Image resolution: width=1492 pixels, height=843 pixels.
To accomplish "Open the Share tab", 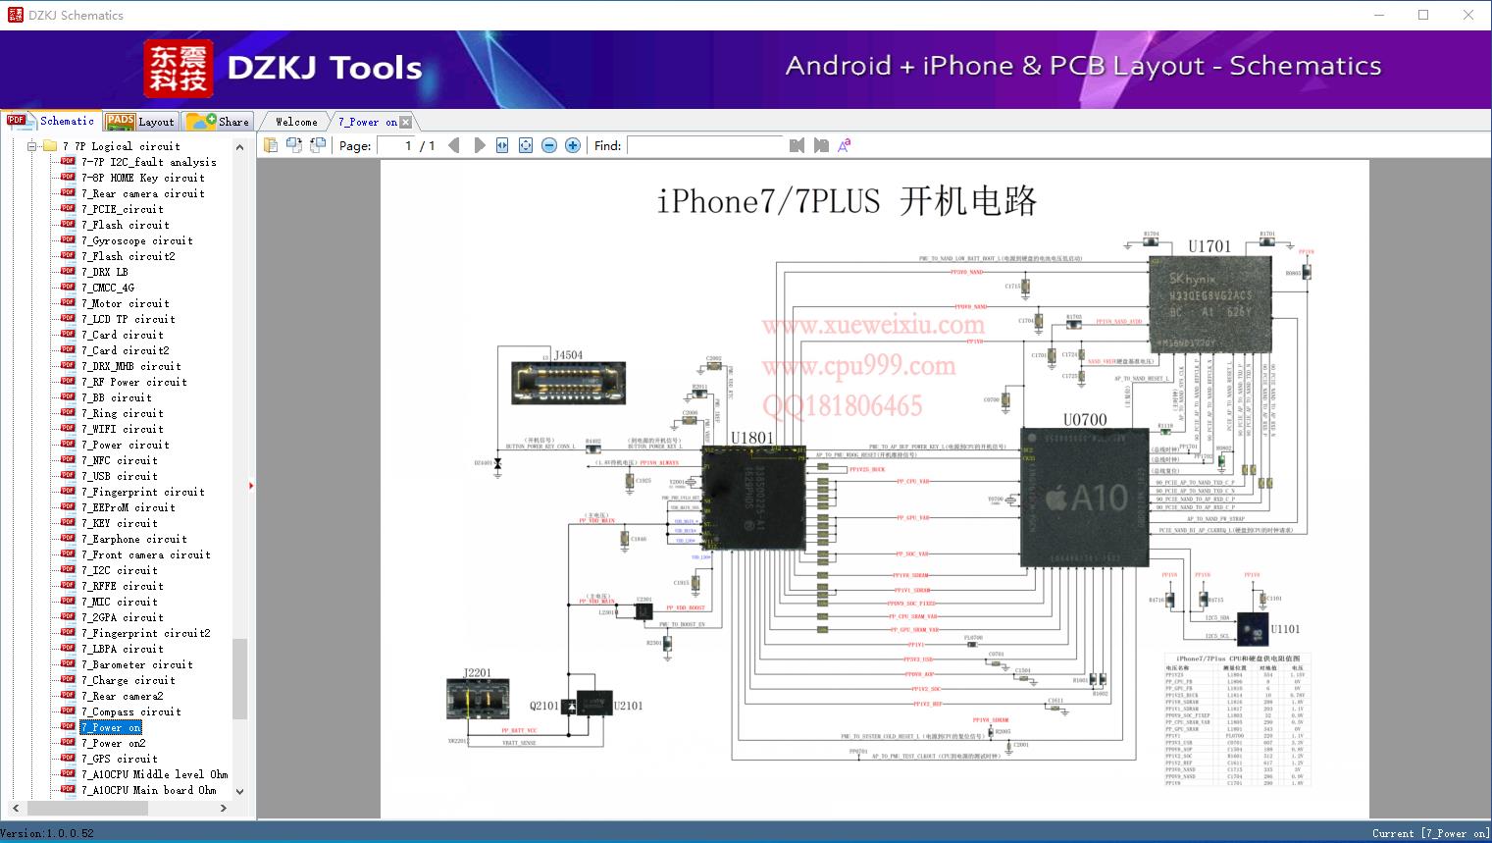I will click(218, 122).
